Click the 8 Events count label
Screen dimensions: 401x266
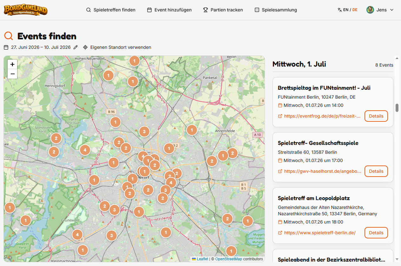point(384,65)
